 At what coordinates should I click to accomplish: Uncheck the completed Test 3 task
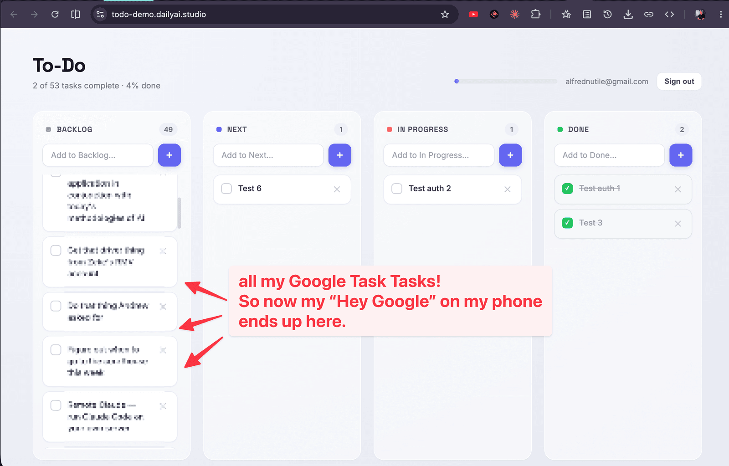[x=567, y=223]
